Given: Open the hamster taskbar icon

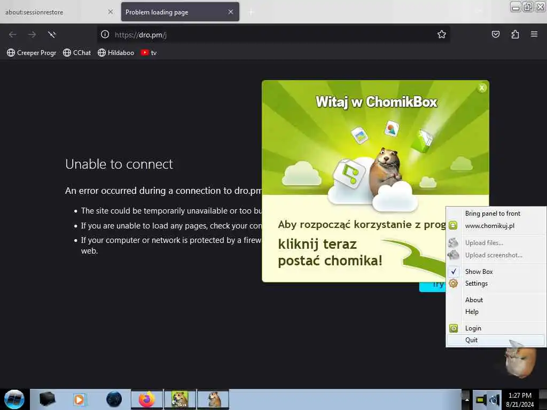Looking at the screenshot, I should click(213, 399).
